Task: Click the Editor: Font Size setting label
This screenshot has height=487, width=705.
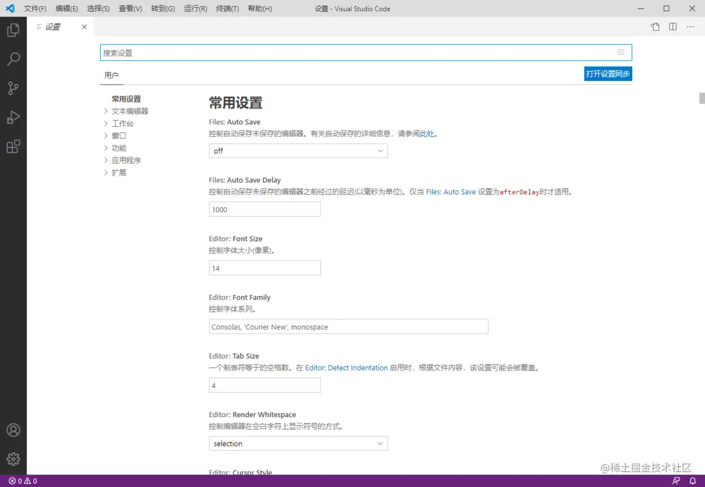Action: (x=235, y=239)
